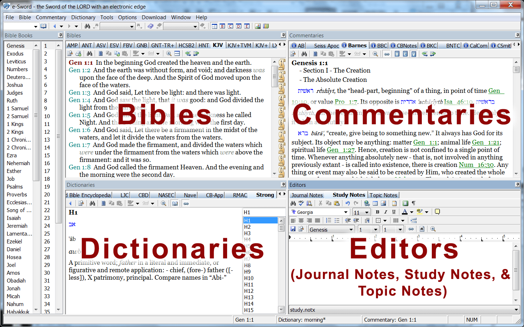Viewport: 524px width, 327px height.
Task: Click the layout B panel icon
Action: pos(222,26)
